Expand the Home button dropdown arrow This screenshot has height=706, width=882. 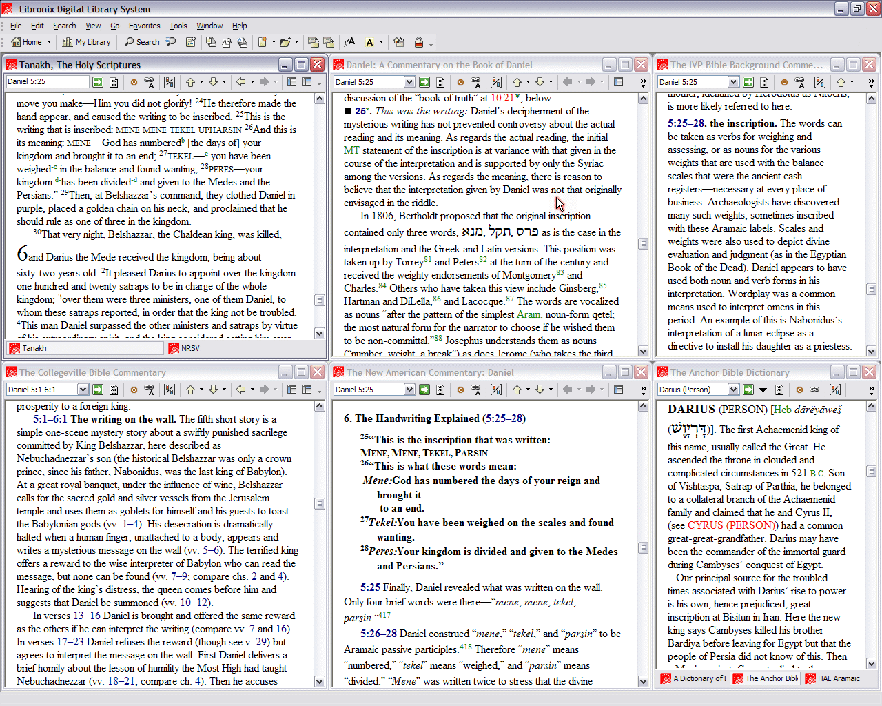(49, 42)
